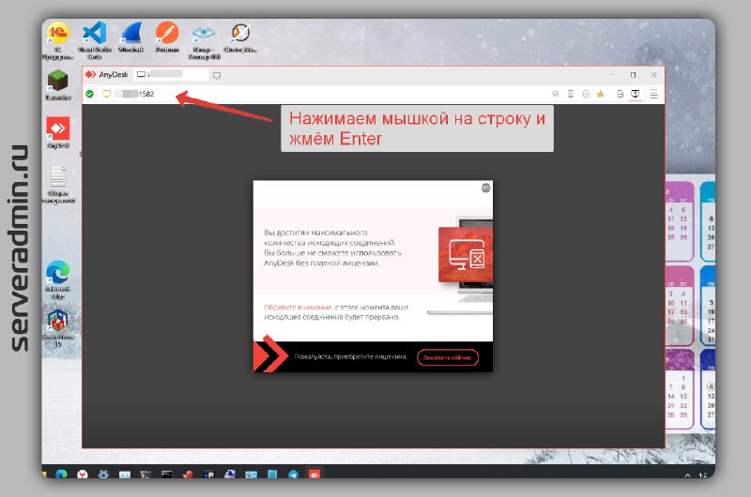Open the AnyDesk hamburger main menu

[x=653, y=94]
